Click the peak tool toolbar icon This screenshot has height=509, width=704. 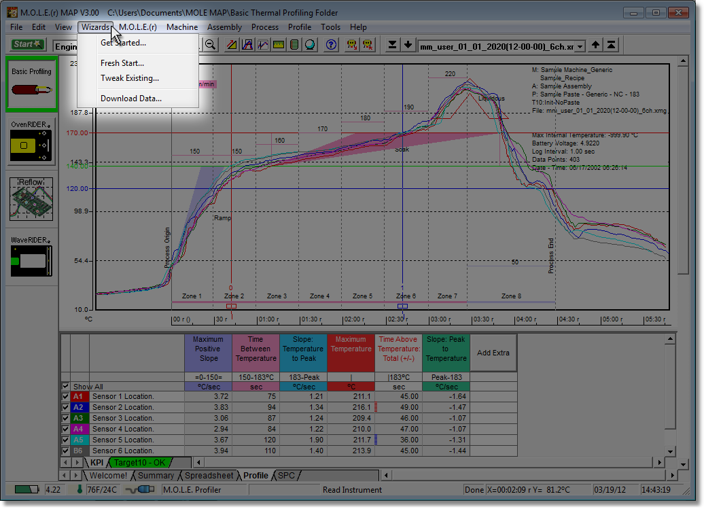point(247,45)
